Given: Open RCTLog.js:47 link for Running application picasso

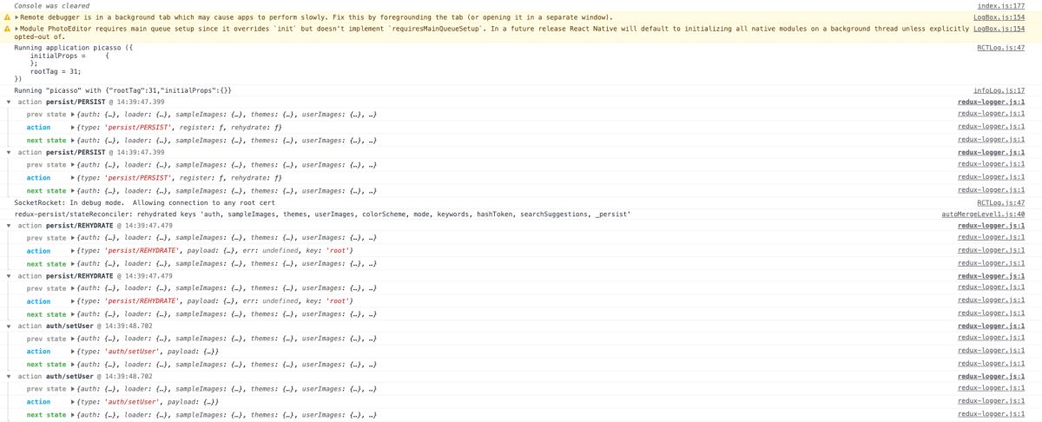Looking at the screenshot, I should (x=1001, y=48).
